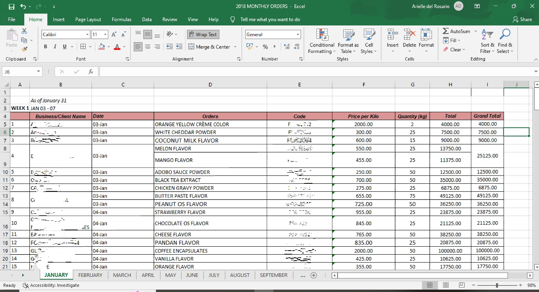
Task: Click the Insert Function fx icon
Action: (x=91, y=72)
